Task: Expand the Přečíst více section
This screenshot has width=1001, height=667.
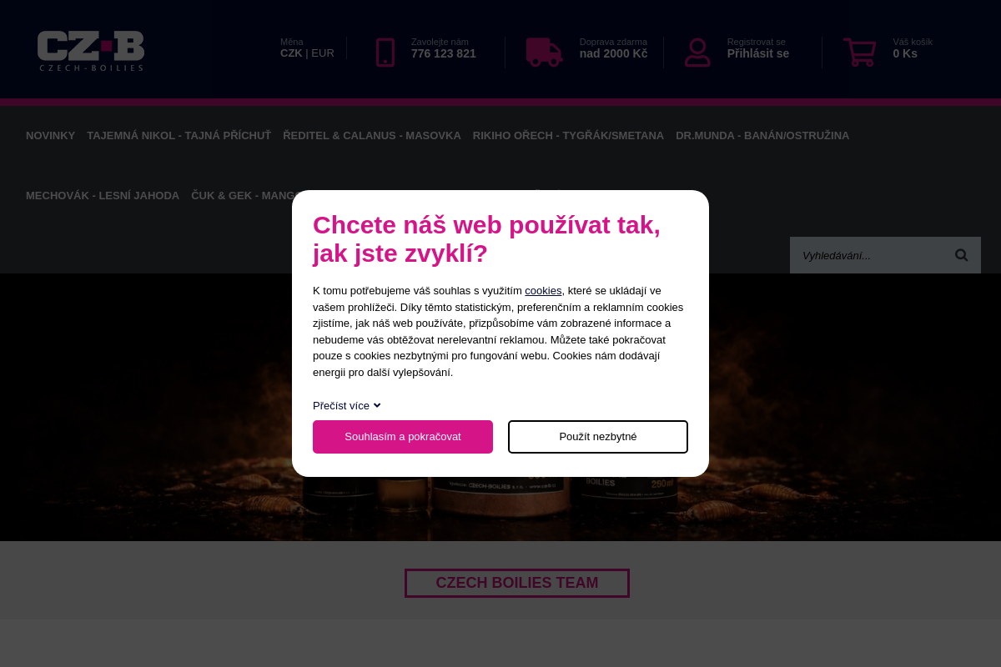Action: tap(346, 405)
